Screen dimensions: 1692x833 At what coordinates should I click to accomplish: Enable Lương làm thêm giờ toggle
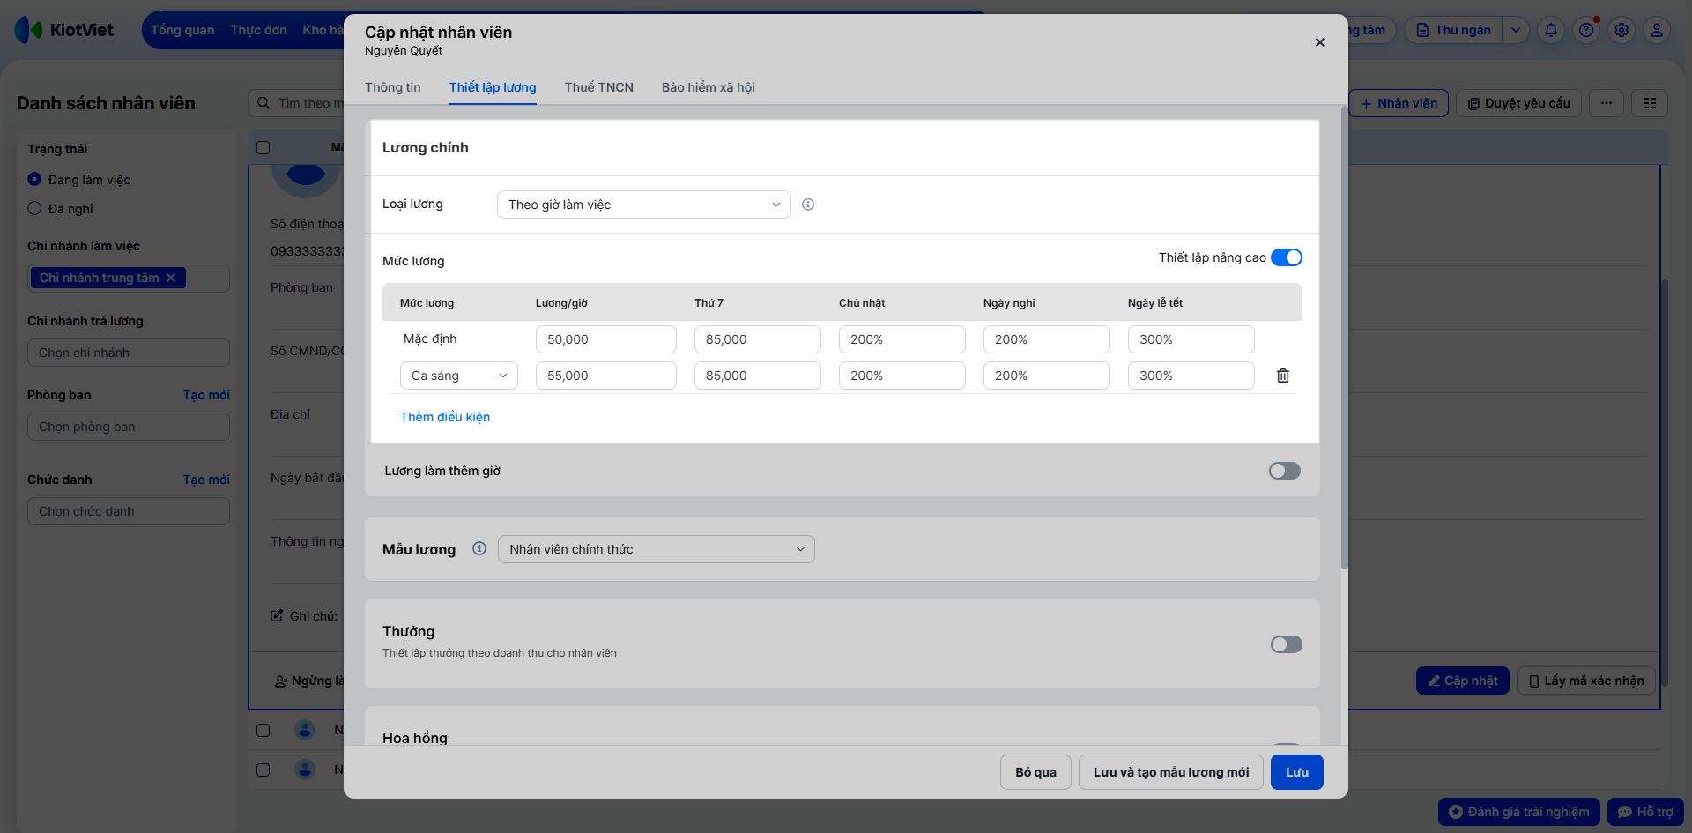(1285, 471)
